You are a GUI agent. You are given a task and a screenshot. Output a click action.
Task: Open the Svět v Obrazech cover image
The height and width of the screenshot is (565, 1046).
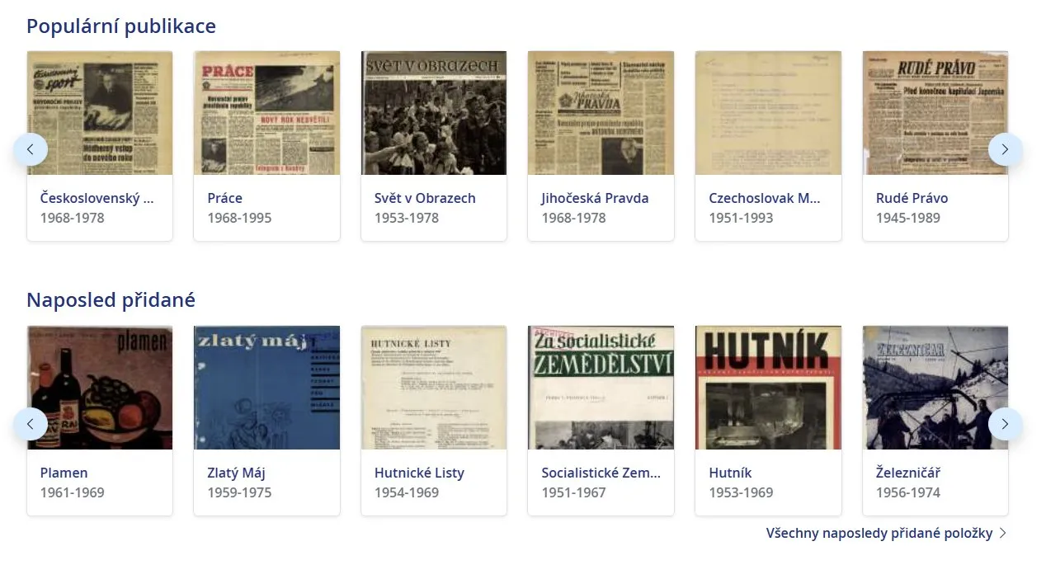click(x=434, y=113)
